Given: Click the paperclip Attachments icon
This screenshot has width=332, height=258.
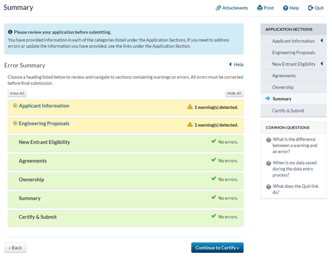Looking at the screenshot, I should click(x=218, y=8).
